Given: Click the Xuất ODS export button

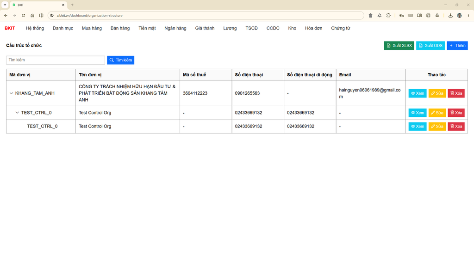Looking at the screenshot, I should [430, 46].
